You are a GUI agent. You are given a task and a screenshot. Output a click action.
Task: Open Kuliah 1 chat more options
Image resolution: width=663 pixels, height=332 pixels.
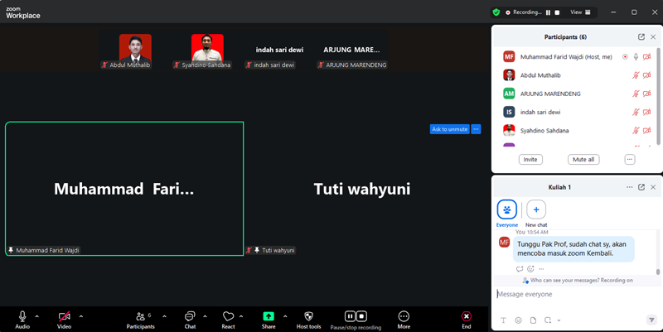pyautogui.click(x=629, y=187)
